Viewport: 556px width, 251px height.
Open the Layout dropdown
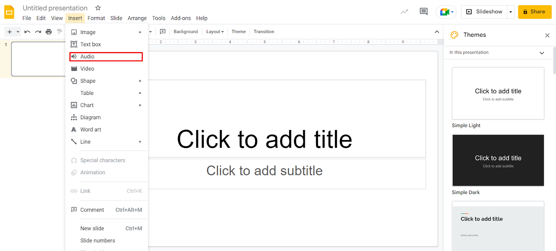tap(215, 32)
